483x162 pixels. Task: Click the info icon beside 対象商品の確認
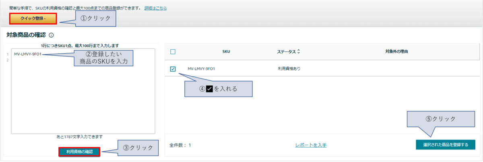[51, 35]
